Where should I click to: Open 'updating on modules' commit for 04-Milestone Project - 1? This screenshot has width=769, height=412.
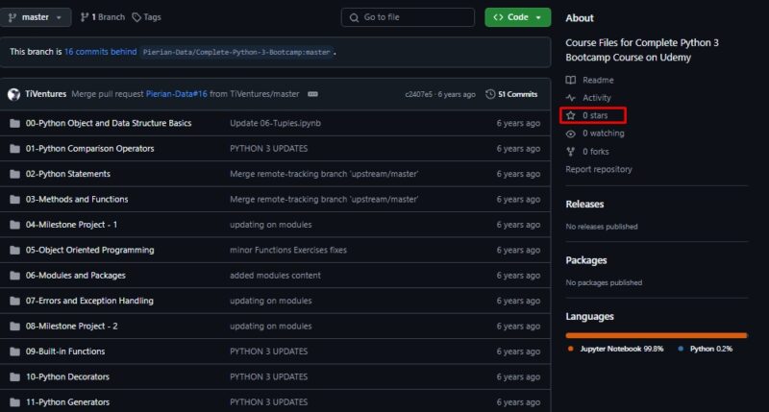[x=271, y=225]
